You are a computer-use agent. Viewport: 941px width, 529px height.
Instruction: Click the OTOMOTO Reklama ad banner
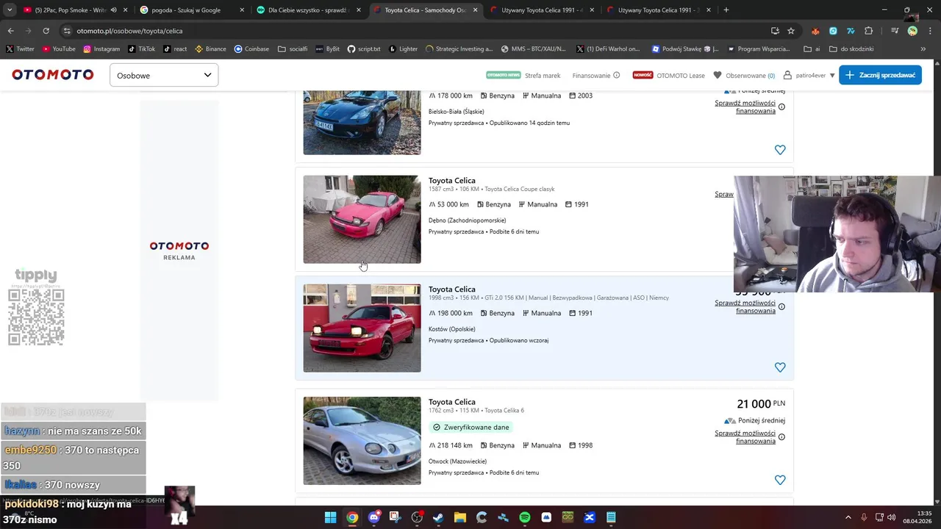(x=179, y=250)
